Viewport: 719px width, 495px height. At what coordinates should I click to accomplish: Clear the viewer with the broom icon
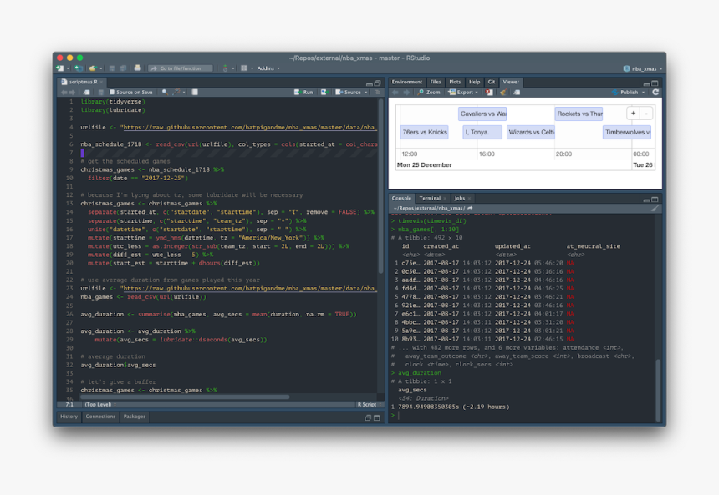click(503, 92)
